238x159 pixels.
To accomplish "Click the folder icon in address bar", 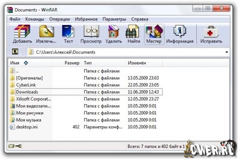I will [x=31, y=52].
